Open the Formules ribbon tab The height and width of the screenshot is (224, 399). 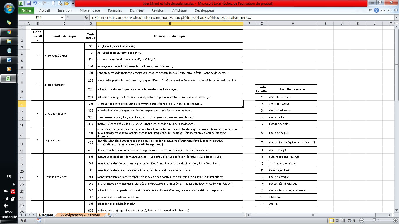(115, 10)
